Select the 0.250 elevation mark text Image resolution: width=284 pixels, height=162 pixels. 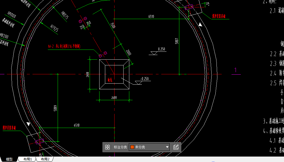click(x=162, y=49)
